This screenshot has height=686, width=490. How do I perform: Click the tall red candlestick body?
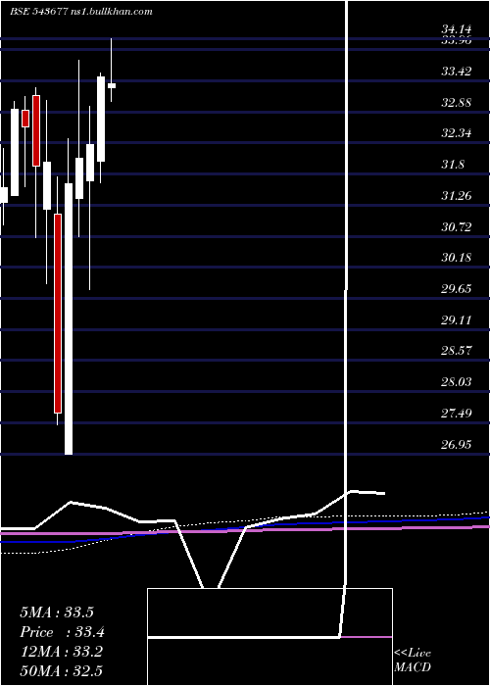click(58, 314)
